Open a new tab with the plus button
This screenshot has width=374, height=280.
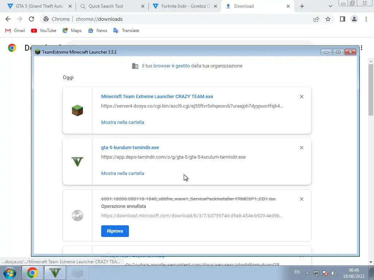pyautogui.click(x=302, y=6)
